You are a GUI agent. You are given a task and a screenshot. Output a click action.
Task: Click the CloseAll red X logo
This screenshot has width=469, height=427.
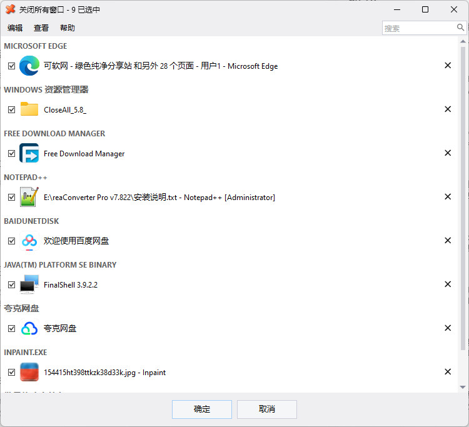(10, 9)
